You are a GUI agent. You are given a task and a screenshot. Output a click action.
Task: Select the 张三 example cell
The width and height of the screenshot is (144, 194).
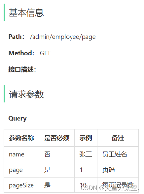[x=86, y=154]
